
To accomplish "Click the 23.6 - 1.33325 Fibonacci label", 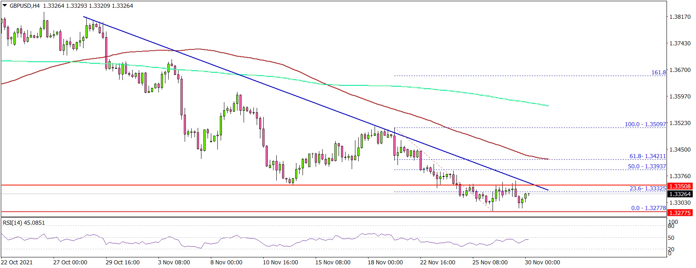I will 647,188.
